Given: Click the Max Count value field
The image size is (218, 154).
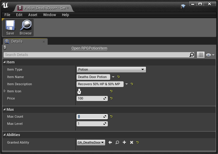Looking at the screenshot, I should pyautogui.click(x=92, y=116).
